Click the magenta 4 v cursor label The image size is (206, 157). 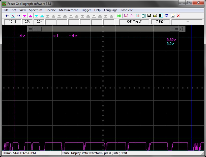coord(22,36)
